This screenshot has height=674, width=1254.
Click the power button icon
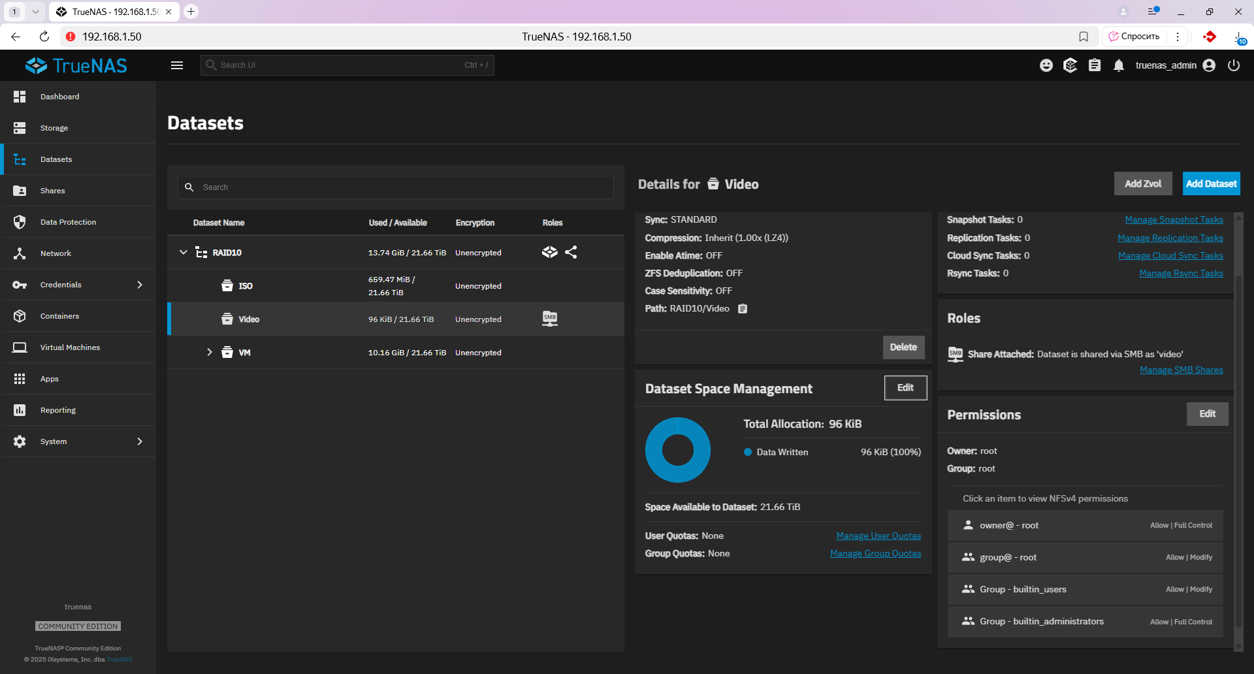tap(1234, 65)
